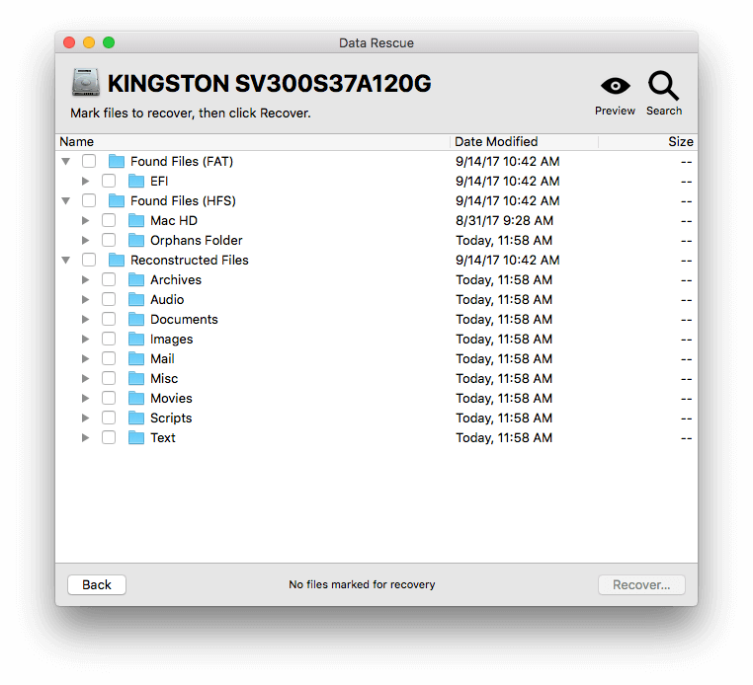Check the Text folder checkbox
This screenshot has height=685, width=753.
(x=109, y=437)
